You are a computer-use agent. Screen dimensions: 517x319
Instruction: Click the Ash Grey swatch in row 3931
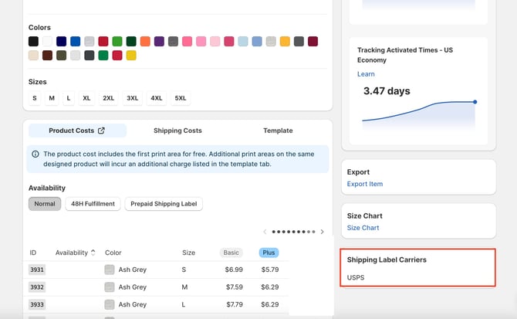110,270
